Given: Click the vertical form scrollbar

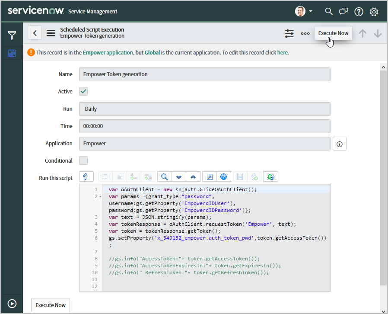Looking at the screenshot, I should (383, 177).
